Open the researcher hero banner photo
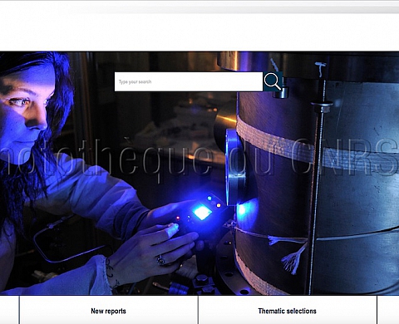 [x=199, y=173]
